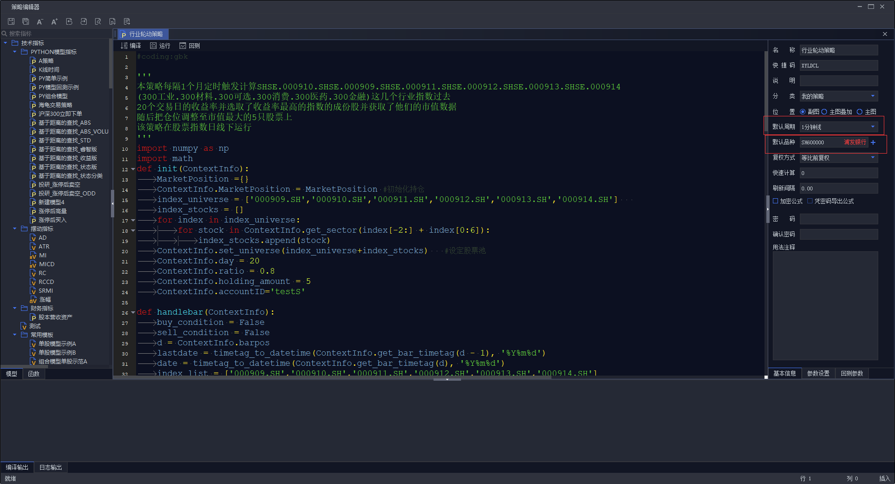Switch to the 参数设置 tab

click(x=818, y=373)
